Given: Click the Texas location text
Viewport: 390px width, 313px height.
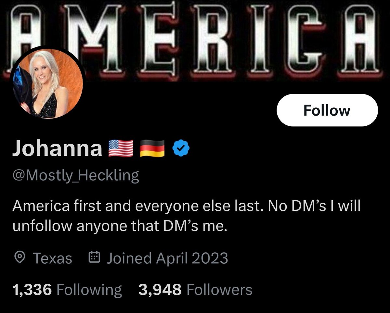Looking at the screenshot, I should [x=53, y=258].
